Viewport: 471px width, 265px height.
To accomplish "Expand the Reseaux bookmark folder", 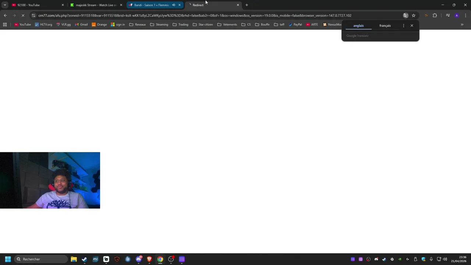I will click(x=138, y=25).
